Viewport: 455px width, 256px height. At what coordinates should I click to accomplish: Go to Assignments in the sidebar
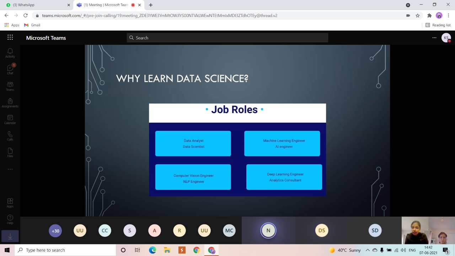click(10, 103)
